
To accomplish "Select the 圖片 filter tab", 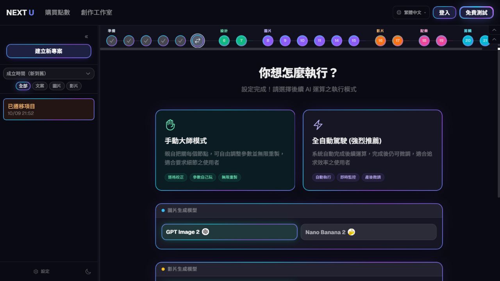I will 57,86.
